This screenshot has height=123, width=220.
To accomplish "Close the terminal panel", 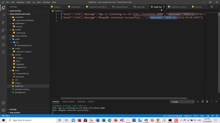I will (x=216, y=102).
